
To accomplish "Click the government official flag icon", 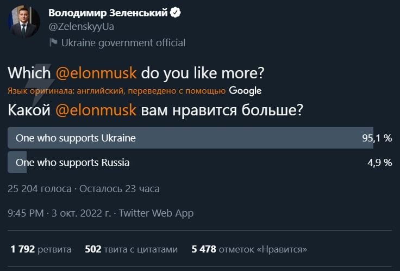I will point(53,42).
